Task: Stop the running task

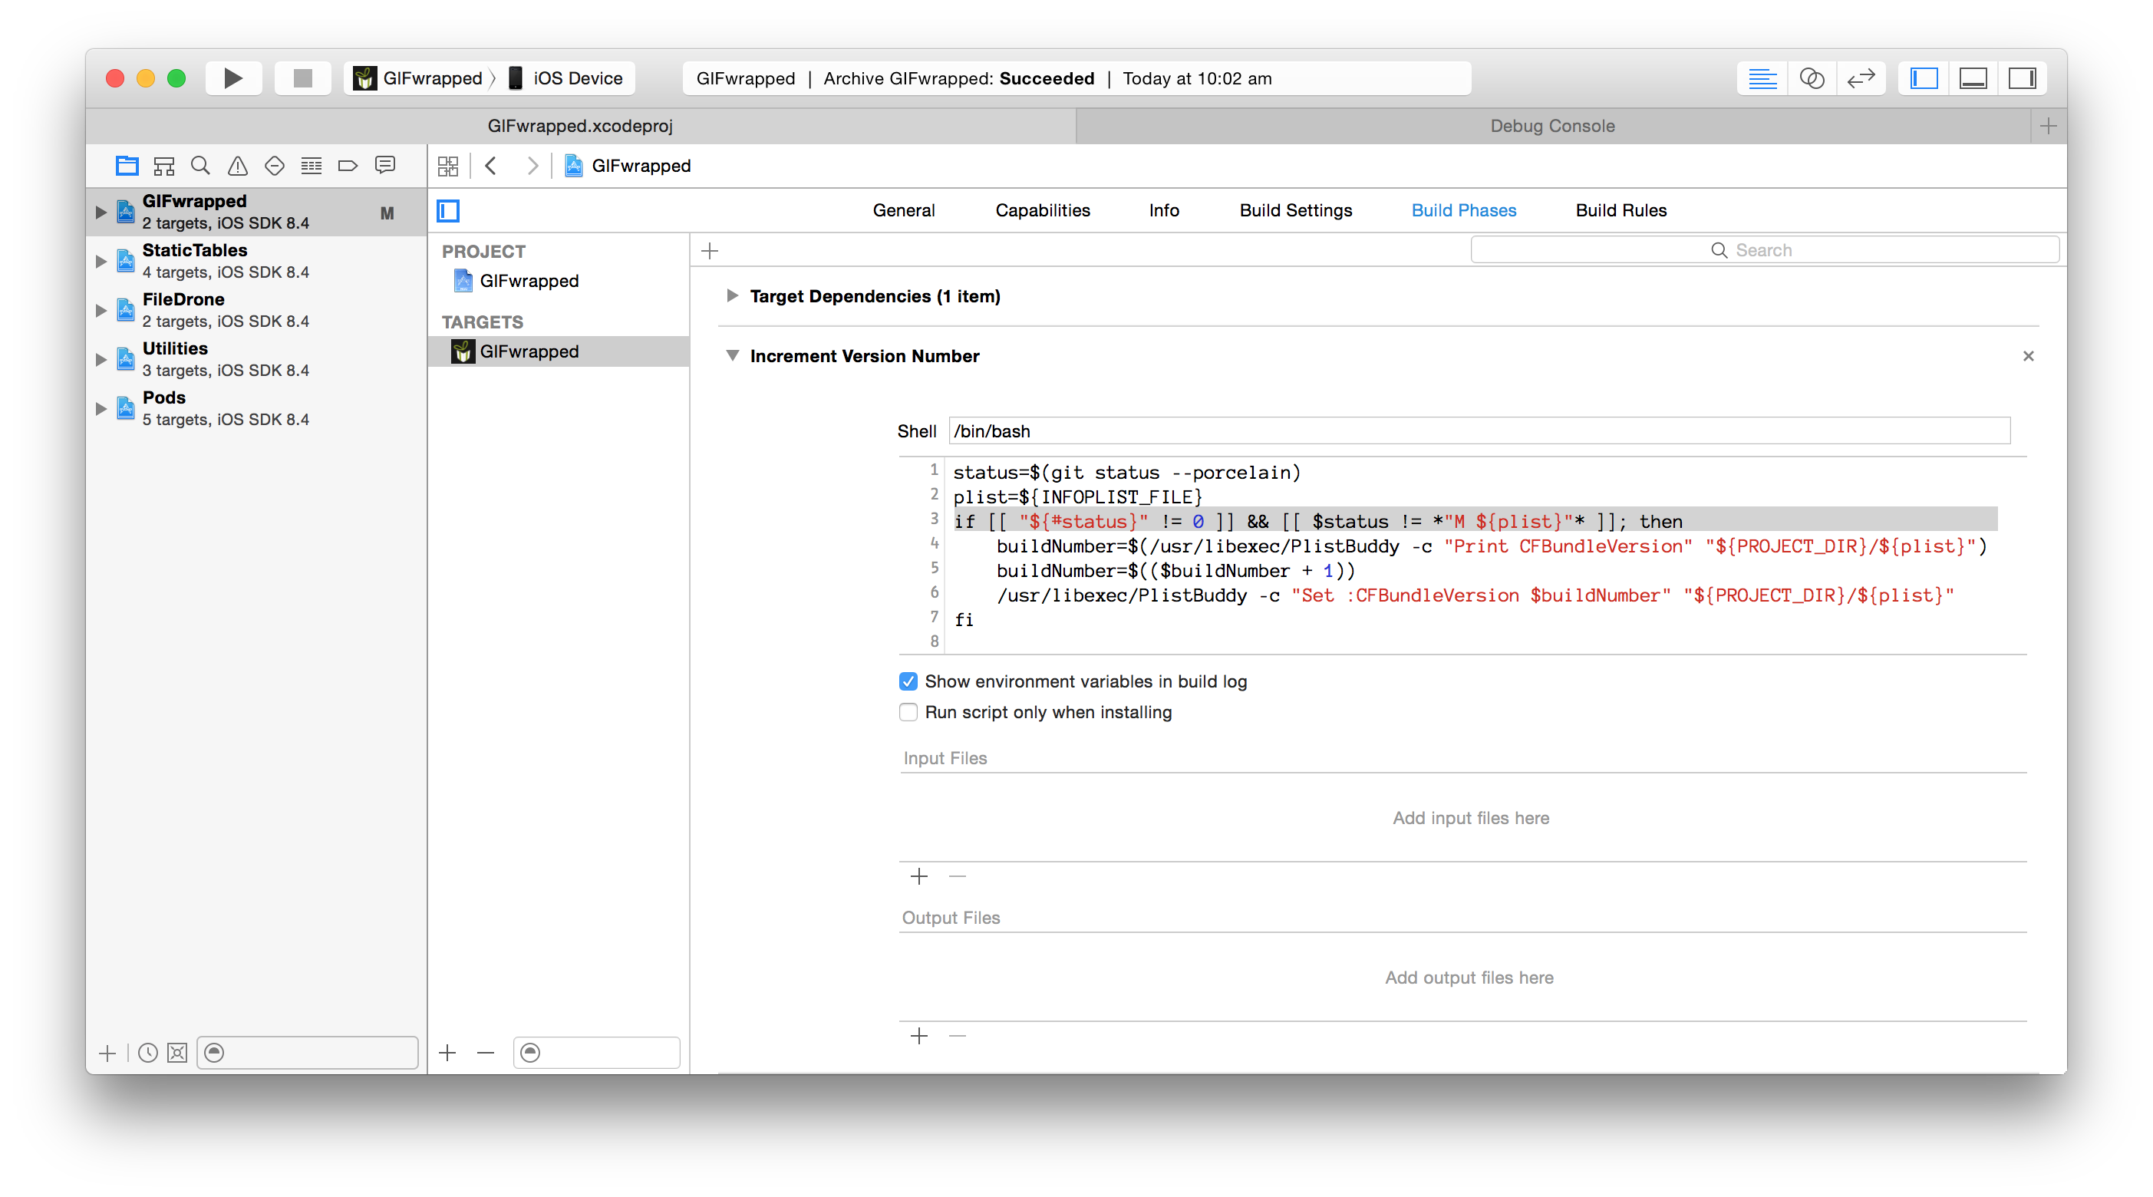Action: 302,77
